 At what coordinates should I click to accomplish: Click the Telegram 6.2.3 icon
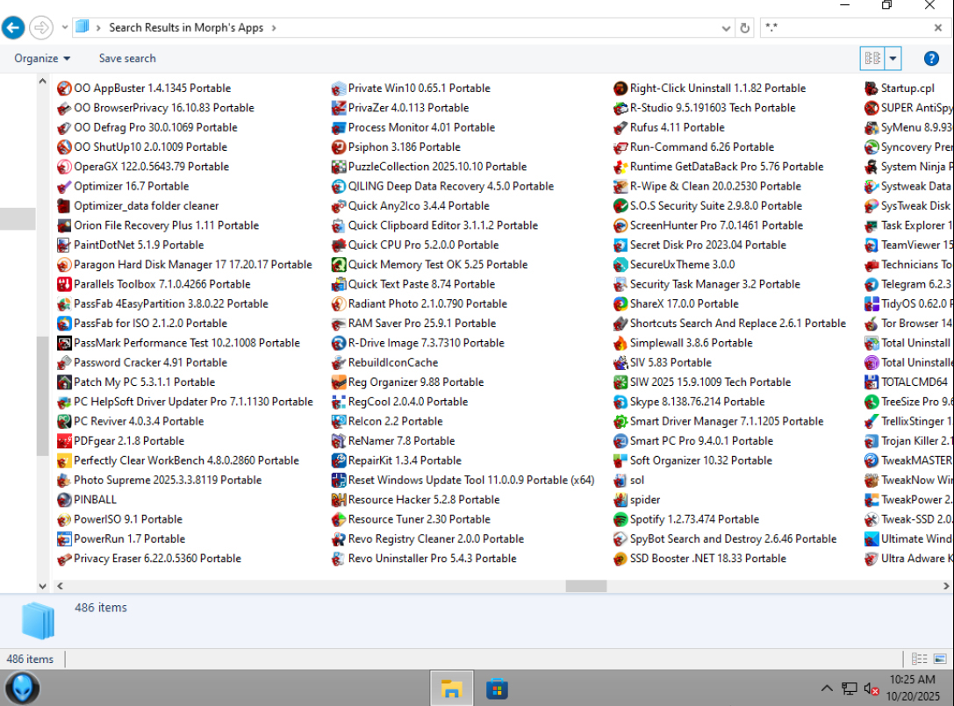pos(872,284)
